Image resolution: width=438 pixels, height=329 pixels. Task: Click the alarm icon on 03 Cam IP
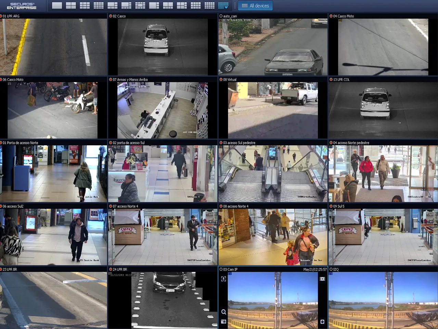coord(223,279)
